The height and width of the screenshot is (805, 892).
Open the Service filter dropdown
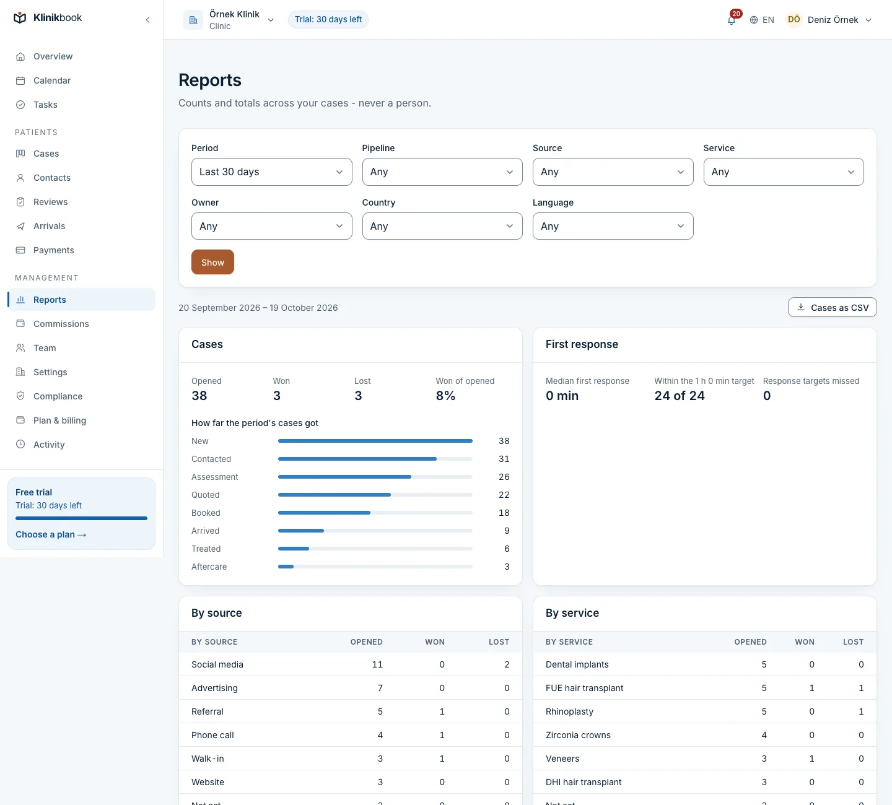pos(784,172)
